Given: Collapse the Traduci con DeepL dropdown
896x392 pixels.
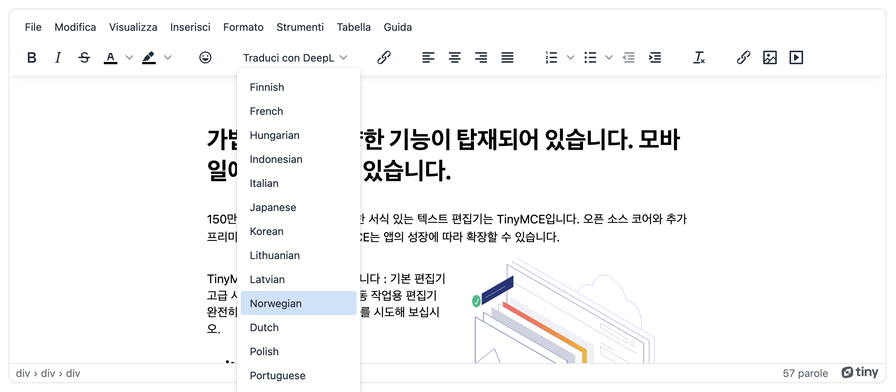Looking at the screenshot, I should (x=295, y=58).
